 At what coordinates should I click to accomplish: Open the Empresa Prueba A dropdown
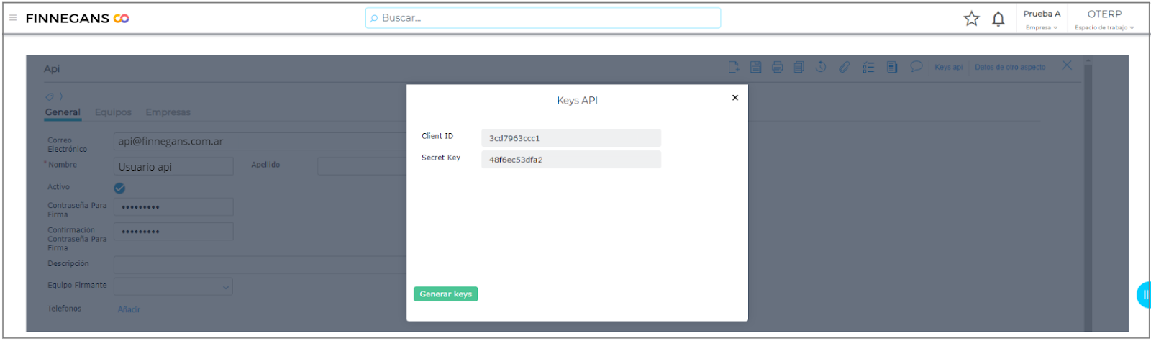[x=1042, y=19]
